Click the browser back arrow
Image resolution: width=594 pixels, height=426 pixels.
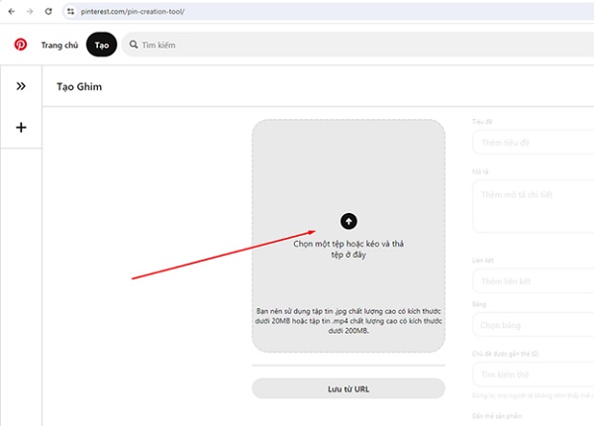[11, 10]
